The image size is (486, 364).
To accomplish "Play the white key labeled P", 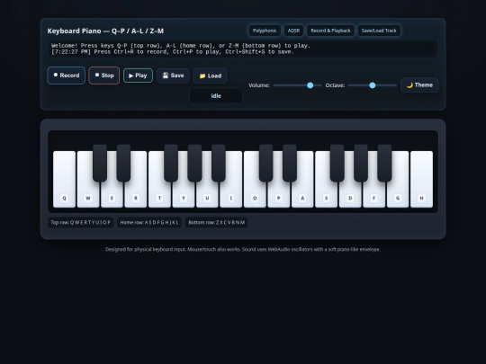I will pos(279,195).
